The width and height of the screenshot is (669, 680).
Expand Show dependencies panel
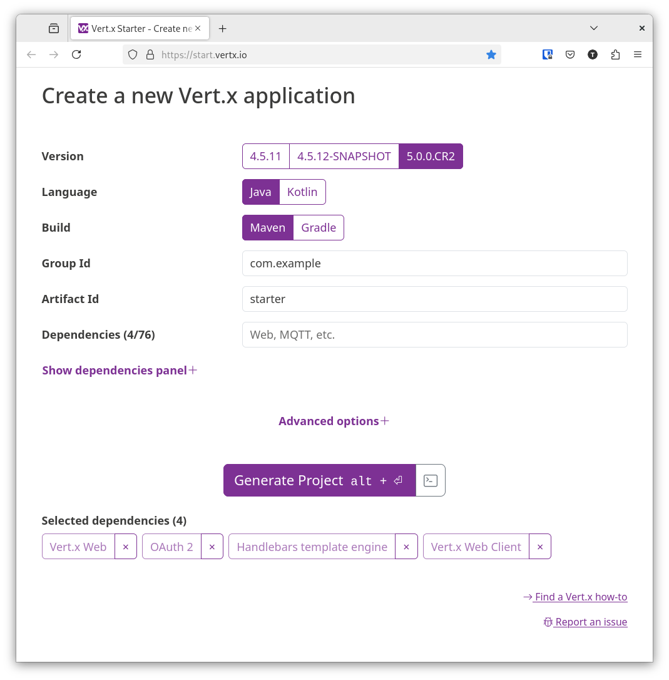(x=120, y=370)
